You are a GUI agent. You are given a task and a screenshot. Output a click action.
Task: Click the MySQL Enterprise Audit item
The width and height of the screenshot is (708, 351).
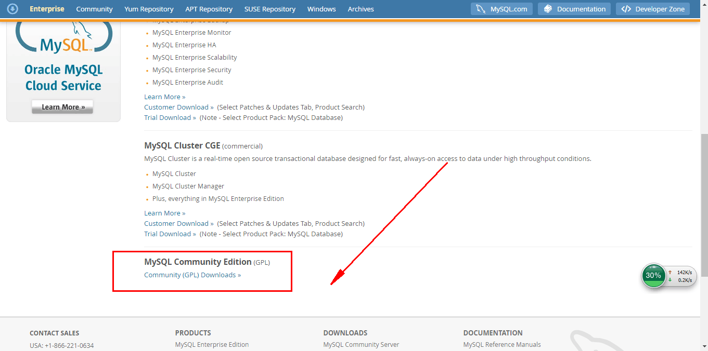188,82
